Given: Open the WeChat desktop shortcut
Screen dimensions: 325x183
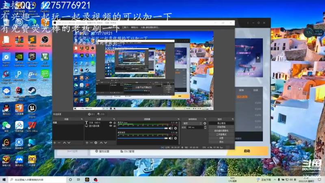Looking at the screenshot, I should pos(6,127).
